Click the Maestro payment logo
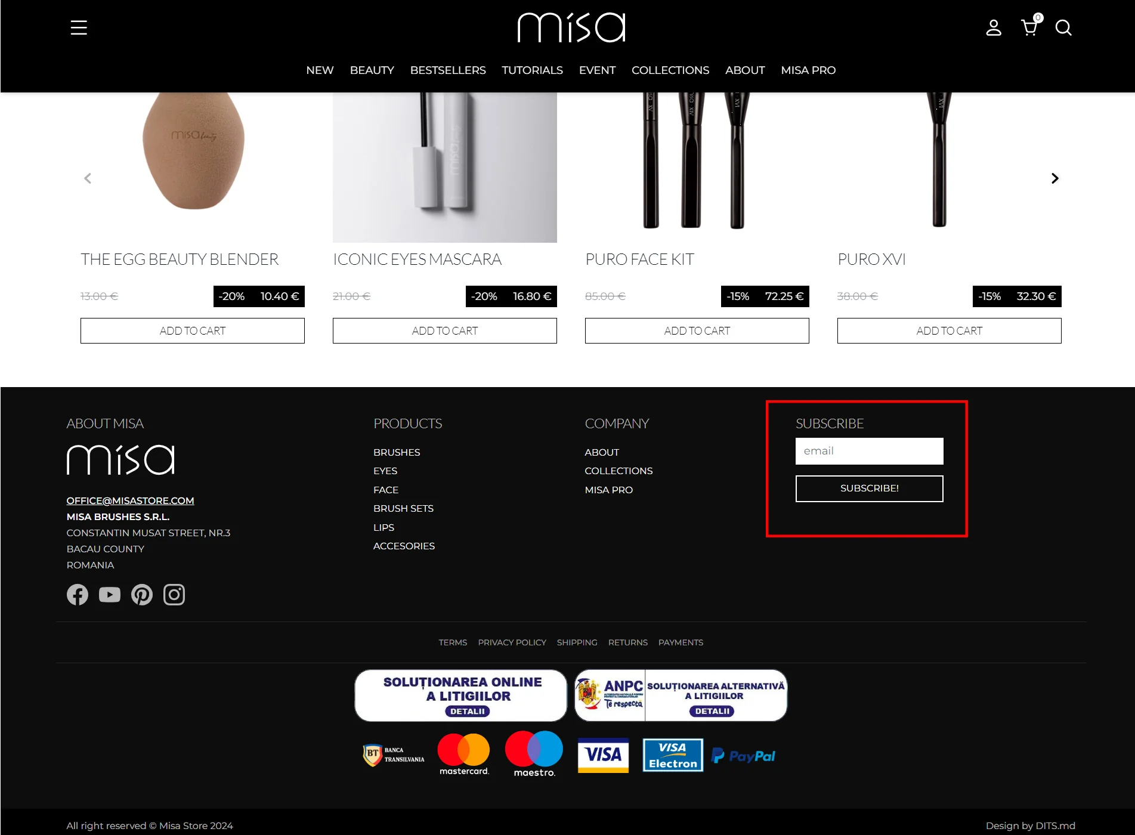 click(534, 754)
